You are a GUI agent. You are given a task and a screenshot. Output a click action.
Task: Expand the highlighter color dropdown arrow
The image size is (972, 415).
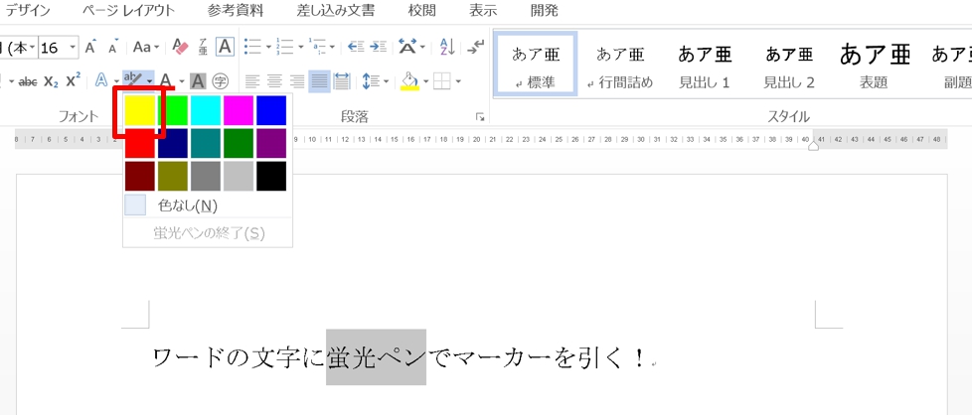point(149,81)
